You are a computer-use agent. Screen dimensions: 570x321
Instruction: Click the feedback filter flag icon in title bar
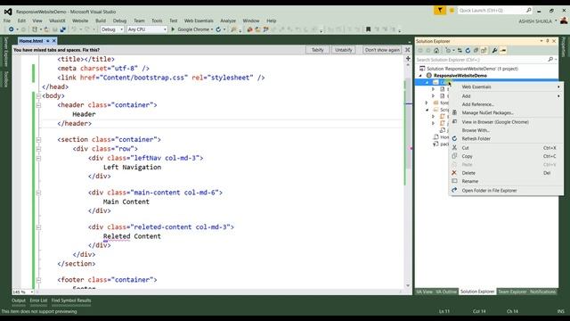pyautogui.click(x=439, y=10)
